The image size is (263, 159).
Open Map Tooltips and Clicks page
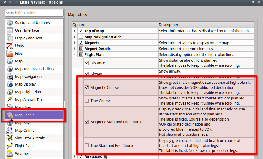[34, 69]
